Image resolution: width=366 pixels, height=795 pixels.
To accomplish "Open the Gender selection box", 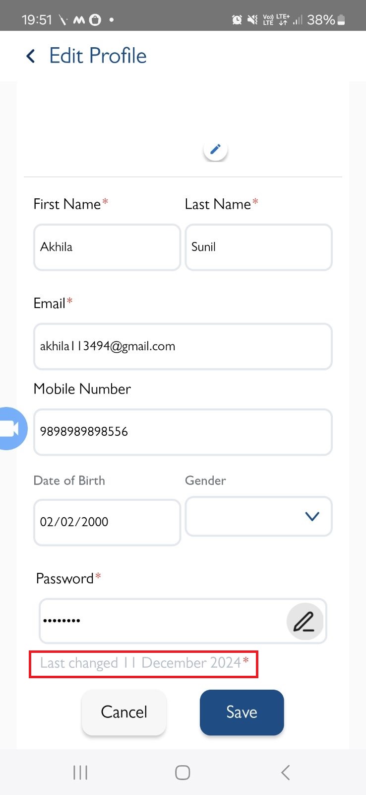I will pyautogui.click(x=258, y=516).
